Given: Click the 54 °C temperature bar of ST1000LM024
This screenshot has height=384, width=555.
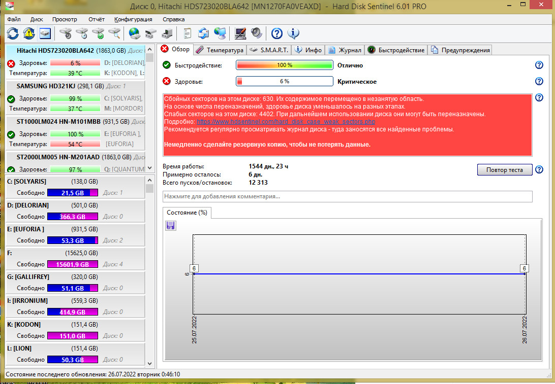Looking at the screenshot, I should click(75, 144).
